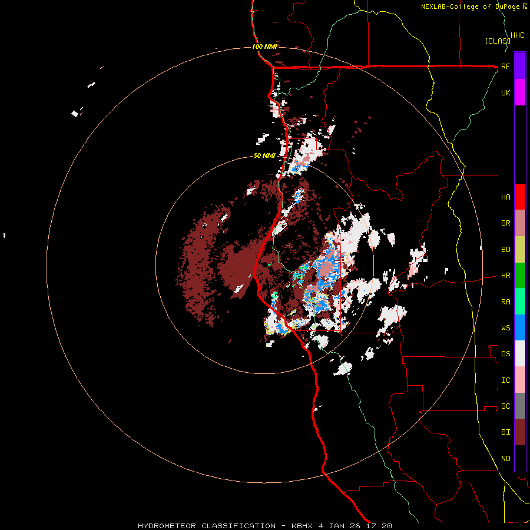The height and width of the screenshot is (530, 530).
Task: Click the 4 JAN 26 date text
Action: click(340, 526)
